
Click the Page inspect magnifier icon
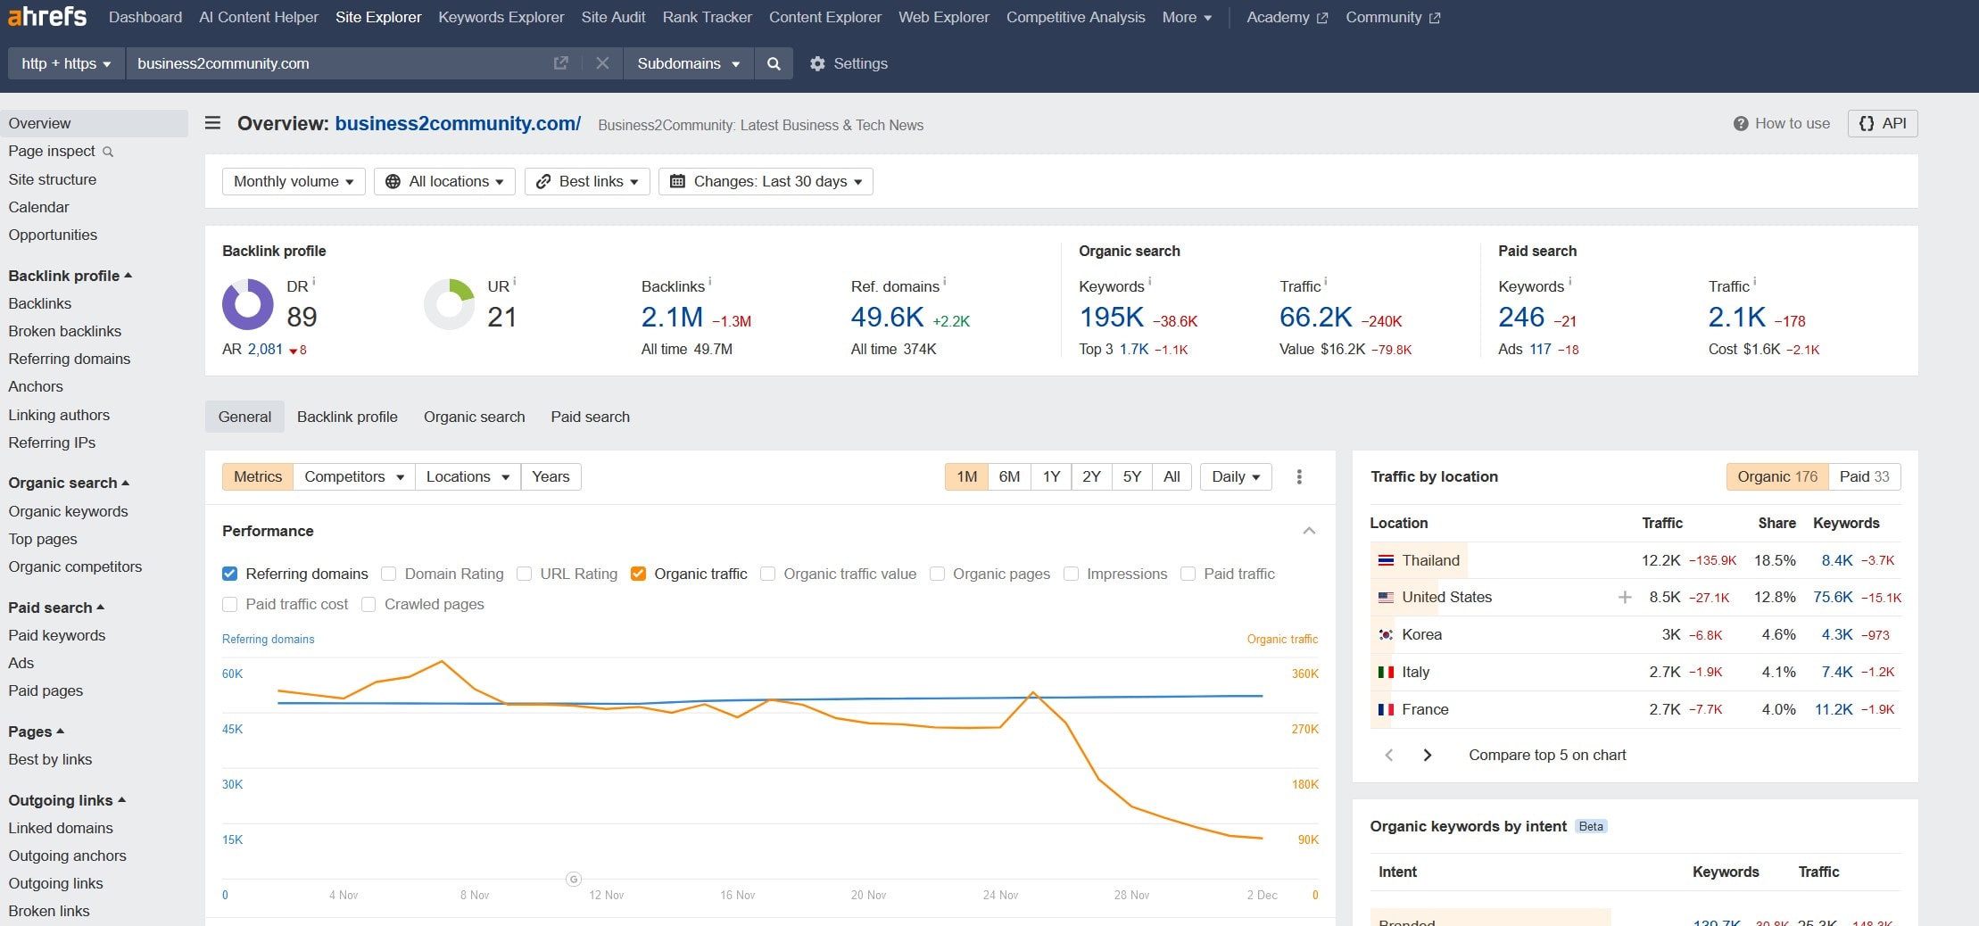pos(108,152)
